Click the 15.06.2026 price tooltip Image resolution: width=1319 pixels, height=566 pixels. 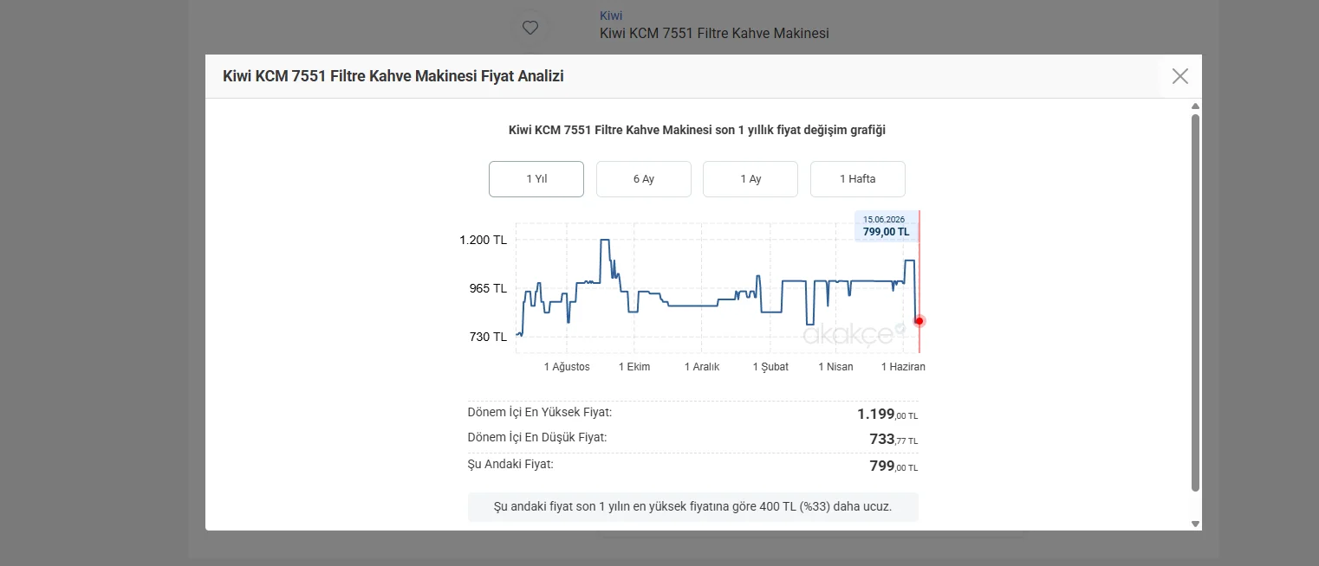pos(886,226)
